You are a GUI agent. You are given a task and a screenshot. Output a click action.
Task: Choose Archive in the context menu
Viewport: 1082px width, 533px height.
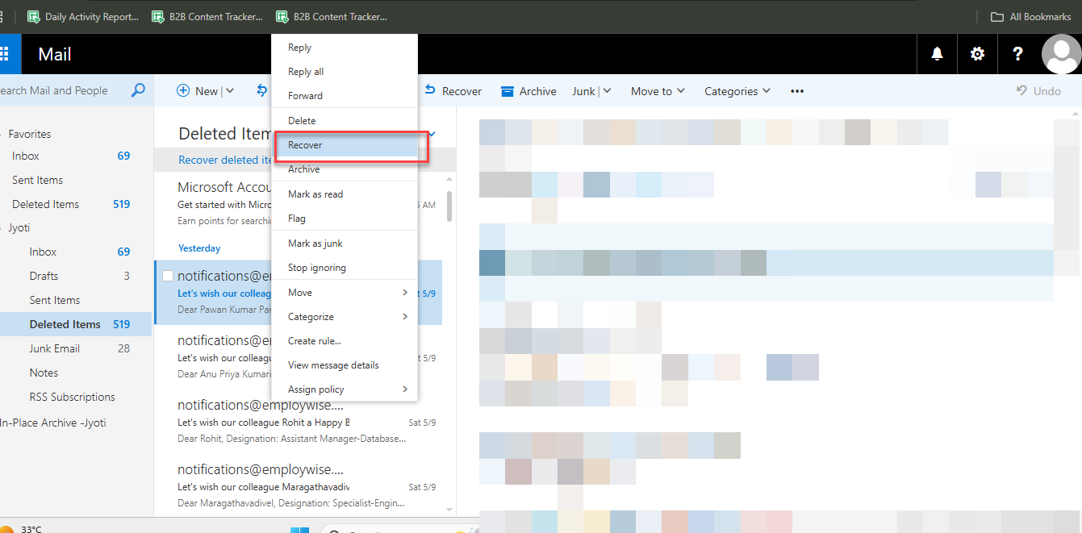(345, 169)
